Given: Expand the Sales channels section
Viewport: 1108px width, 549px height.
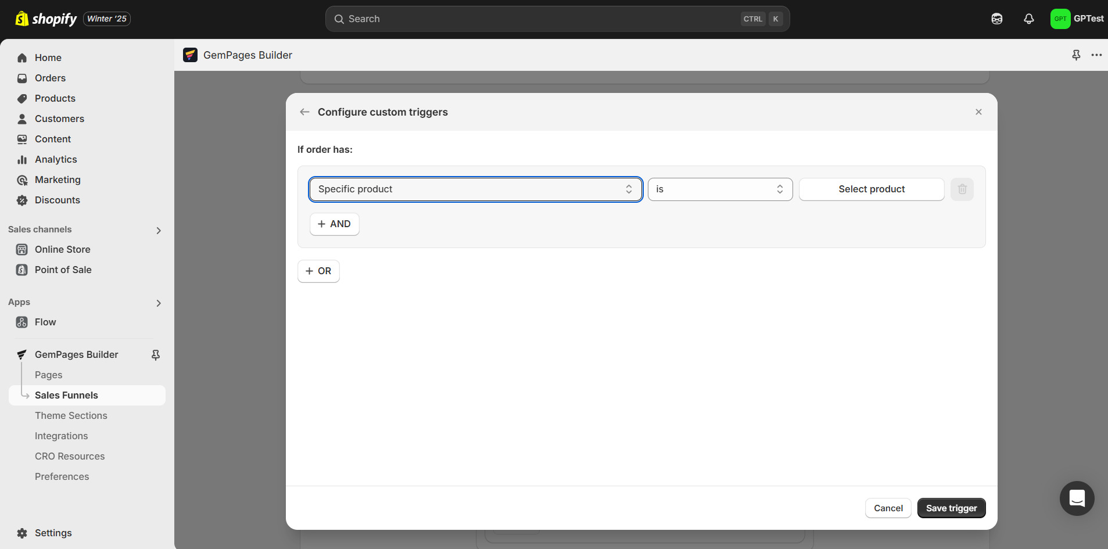Looking at the screenshot, I should click(x=159, y=231).
